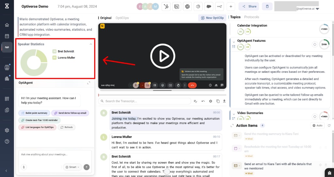334x177 pixels.
Task: Open the add-apps grid icon in the sidebar
Action: 7,99
